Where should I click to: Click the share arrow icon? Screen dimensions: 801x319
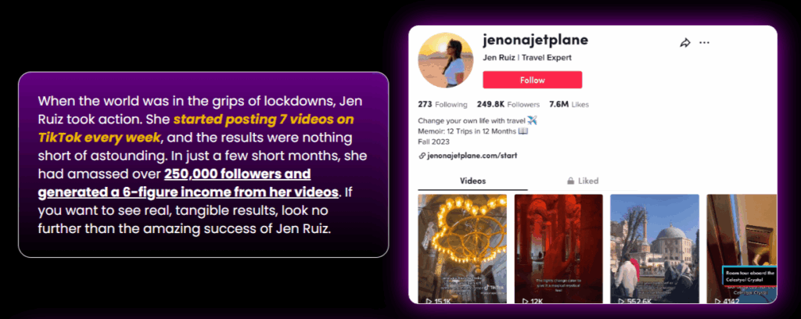click(685, 43)
